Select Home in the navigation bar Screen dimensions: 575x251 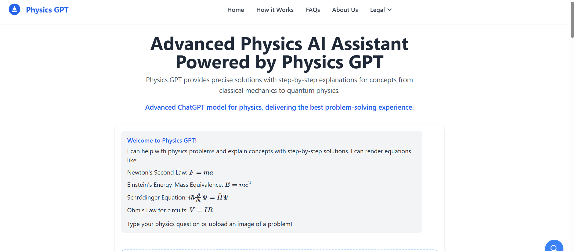pyautogui.click(x=236, y=10)
